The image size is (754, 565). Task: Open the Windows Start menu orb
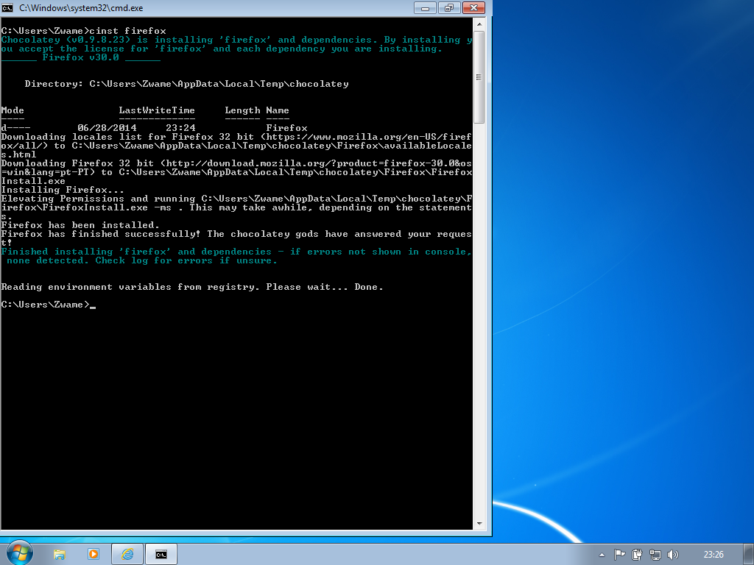(x=20, y=552)
